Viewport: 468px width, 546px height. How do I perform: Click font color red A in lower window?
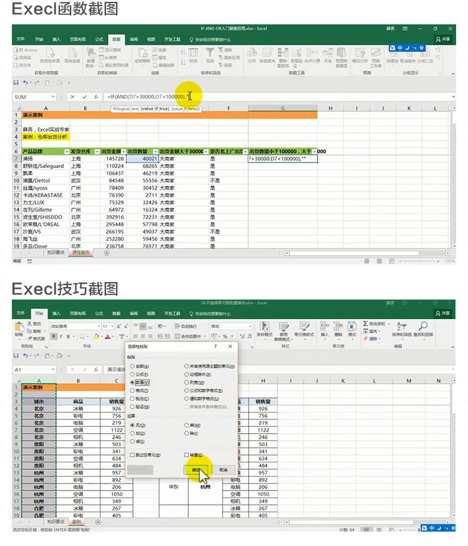(x=107, y=336)
